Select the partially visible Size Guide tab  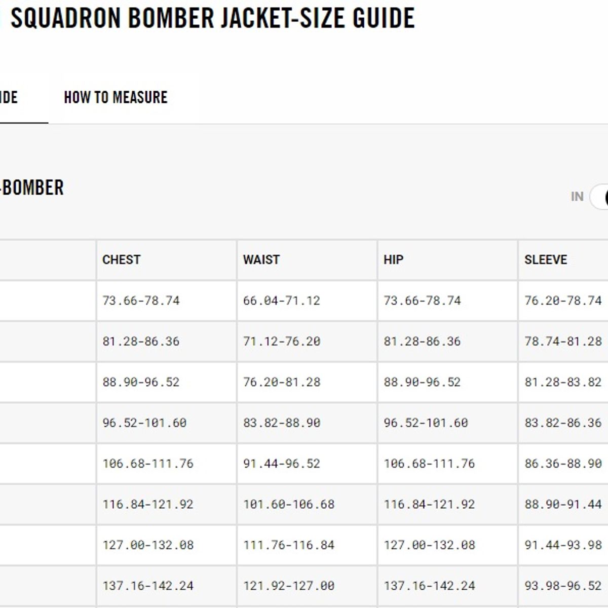click(x=9, y=97)
